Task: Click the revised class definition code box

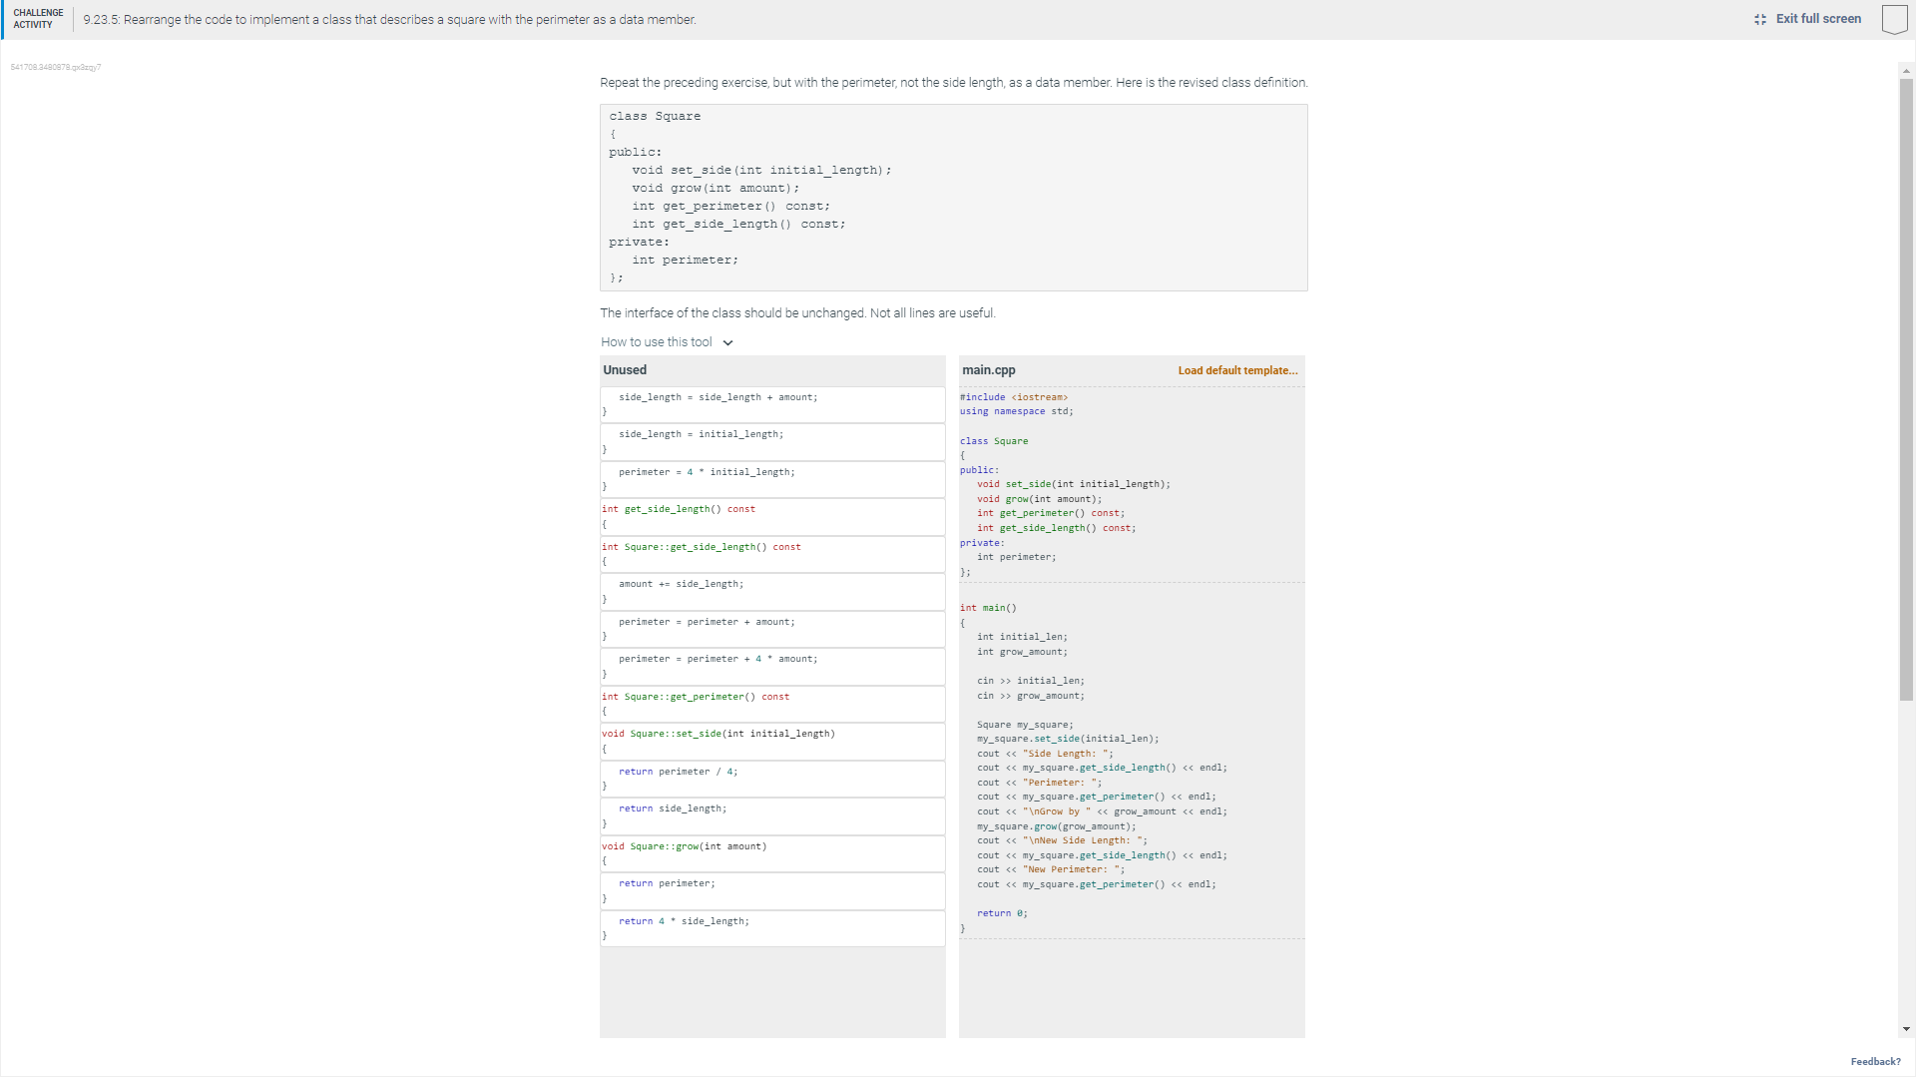Action: point(953,197)
